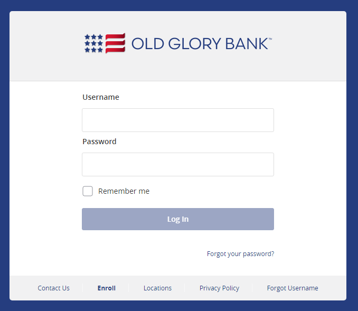
Task: Click the Remember me label text
Action: [x=124, y=191]
